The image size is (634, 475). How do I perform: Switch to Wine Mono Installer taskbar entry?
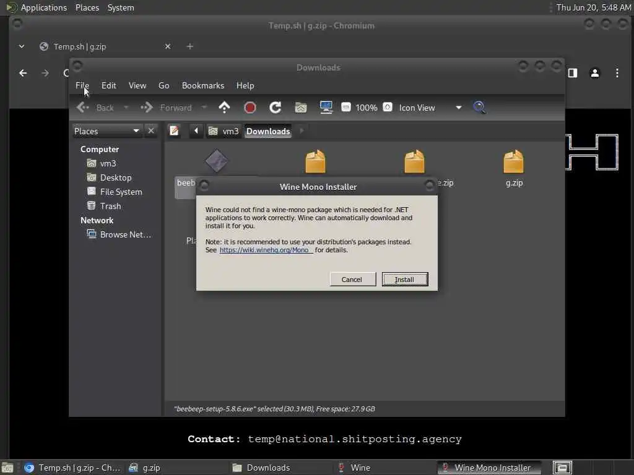point(489,468)
